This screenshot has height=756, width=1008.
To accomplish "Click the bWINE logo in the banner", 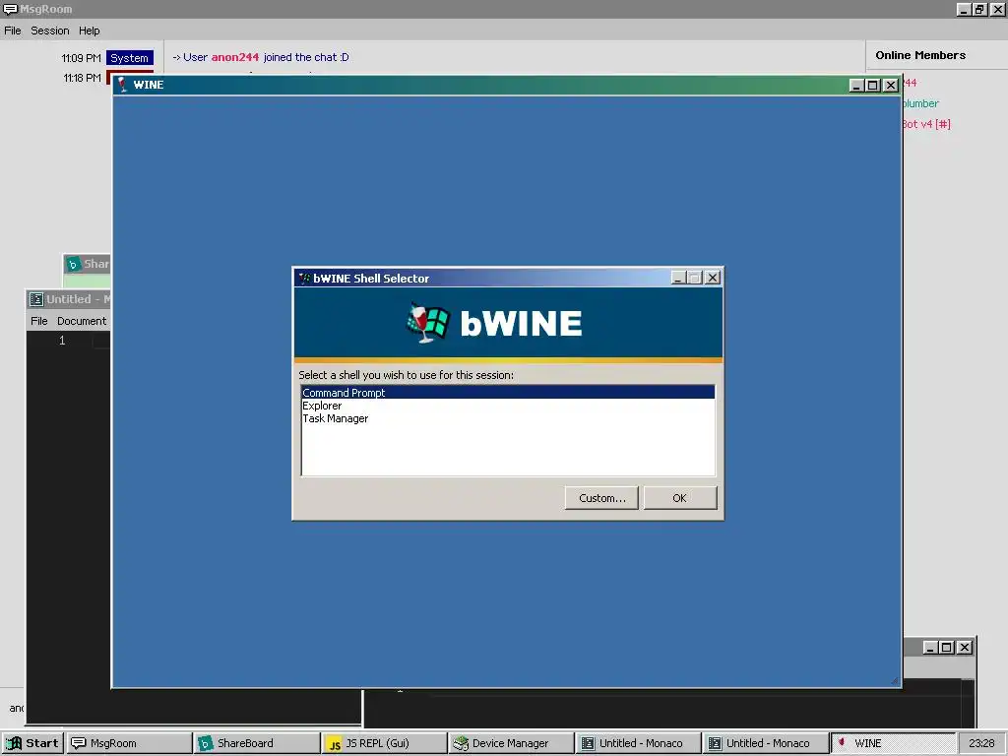I will point(494,323).
